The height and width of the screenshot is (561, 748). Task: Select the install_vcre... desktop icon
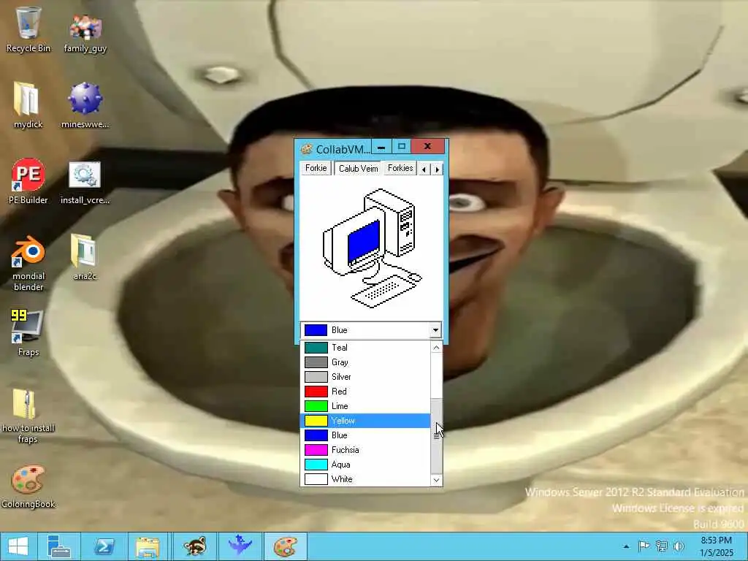tap(85, 183)
